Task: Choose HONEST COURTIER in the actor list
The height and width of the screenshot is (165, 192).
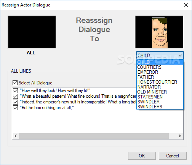Action: point(160,82)
